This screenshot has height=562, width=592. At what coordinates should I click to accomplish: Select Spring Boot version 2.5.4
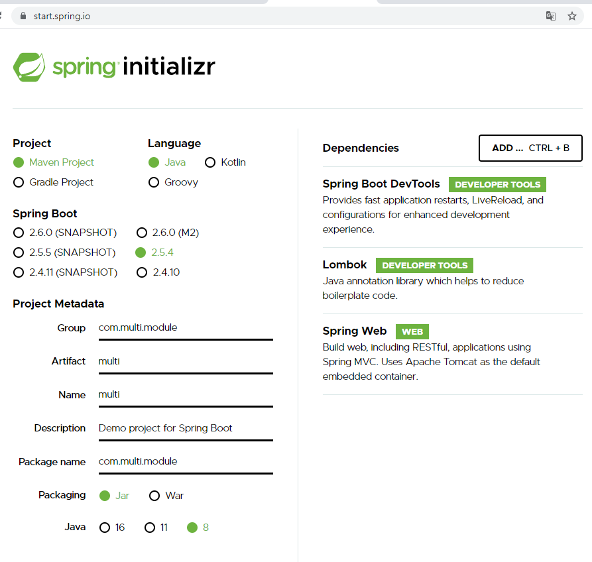(141, 252)
